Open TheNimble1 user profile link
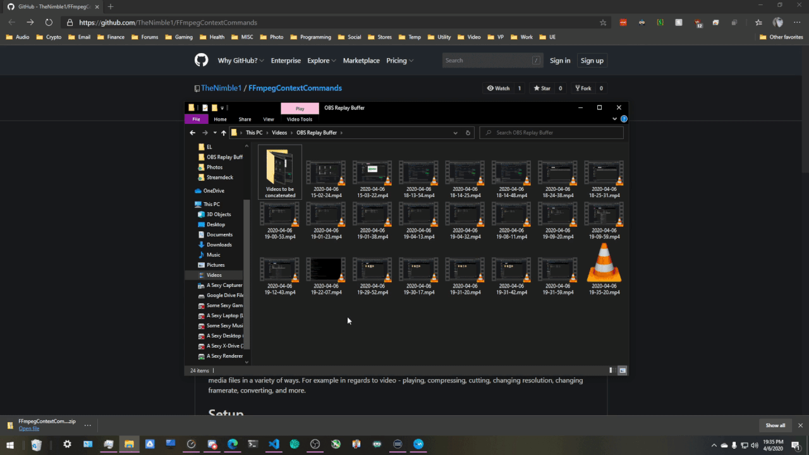Screen dimensions: 809x455 (x=221, y=88)
